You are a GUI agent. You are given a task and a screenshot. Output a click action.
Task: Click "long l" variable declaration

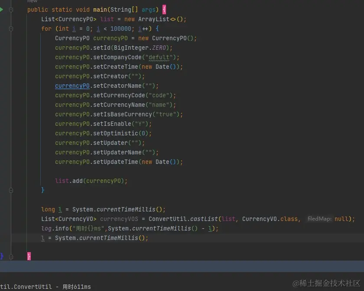click(52, 209)
